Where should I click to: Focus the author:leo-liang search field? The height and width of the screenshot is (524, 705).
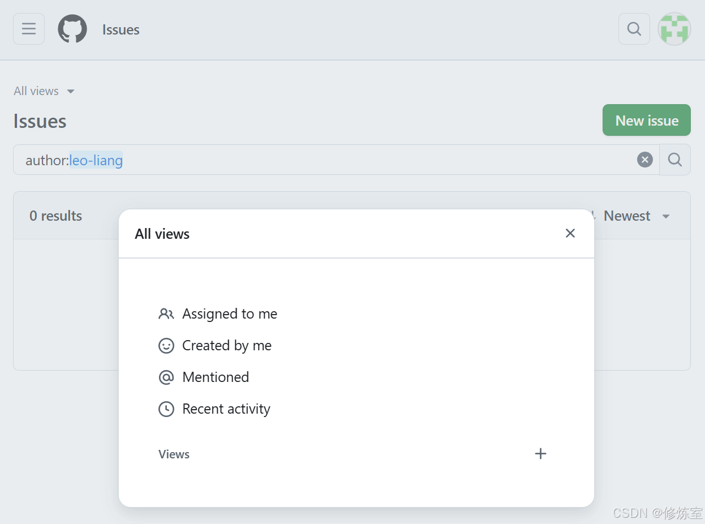339,160
